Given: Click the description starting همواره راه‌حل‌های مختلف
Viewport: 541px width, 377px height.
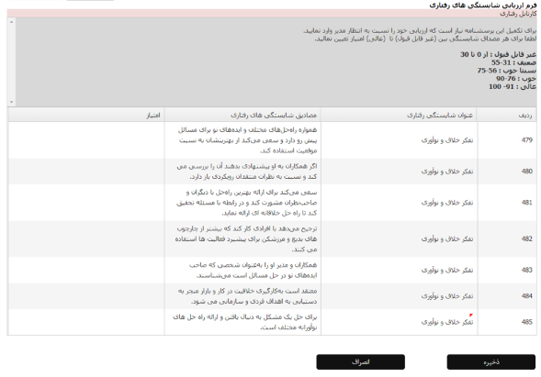Looking at the screenshot, I should [x=247, y=140].
